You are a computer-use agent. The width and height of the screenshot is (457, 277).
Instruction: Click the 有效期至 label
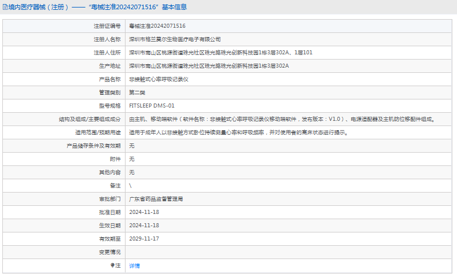tap(109, 239)
